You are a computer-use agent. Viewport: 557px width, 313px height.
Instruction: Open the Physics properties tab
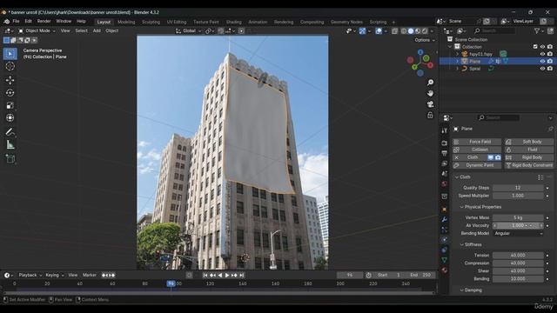click(445, 240)
